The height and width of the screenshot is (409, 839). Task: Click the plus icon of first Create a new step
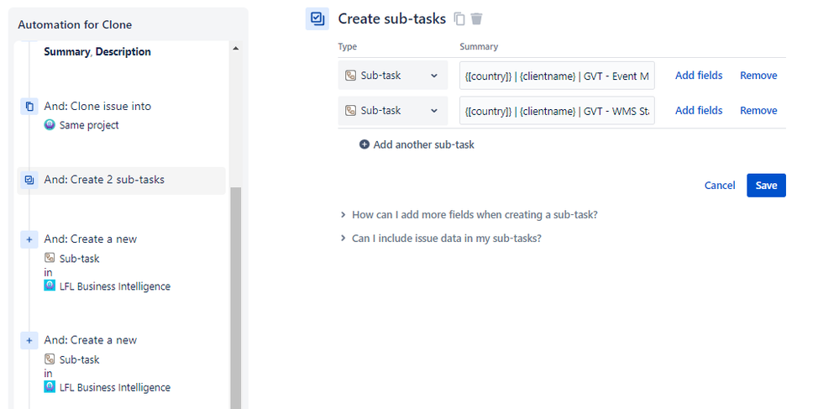(x=29, y=239)
